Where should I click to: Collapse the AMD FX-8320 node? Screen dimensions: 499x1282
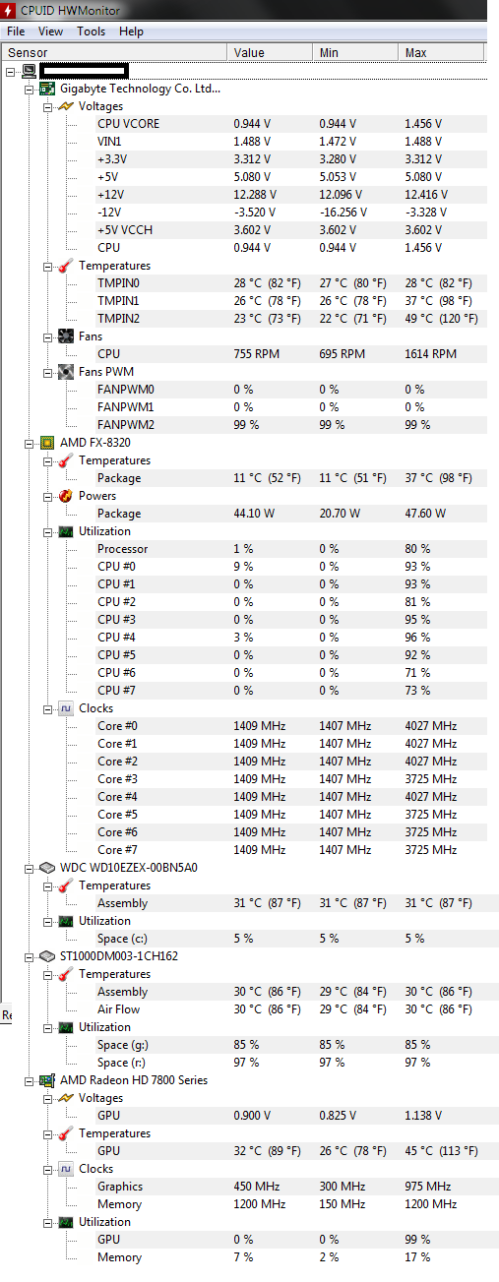pos(29,443)
